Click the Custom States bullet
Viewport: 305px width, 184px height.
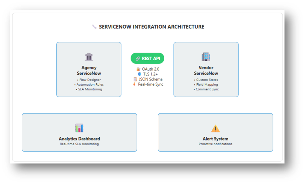(x=206, y=80)
